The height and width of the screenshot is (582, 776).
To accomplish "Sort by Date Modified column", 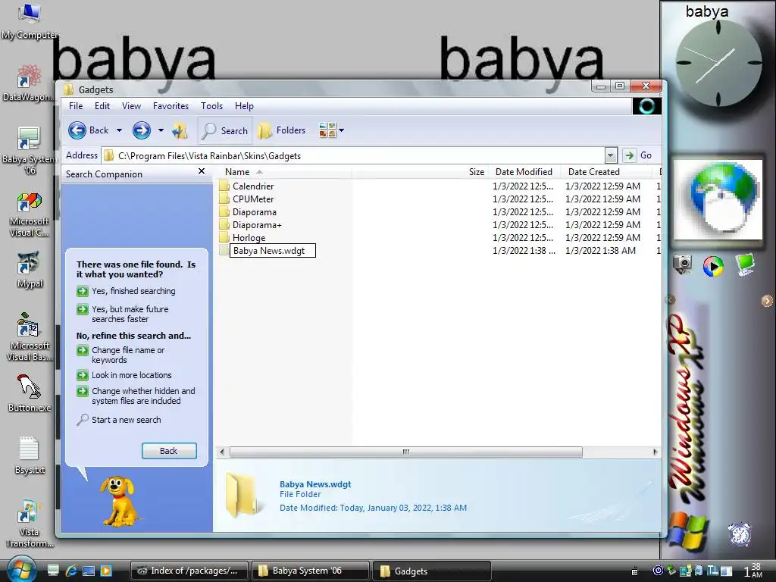I will (524, 172).
